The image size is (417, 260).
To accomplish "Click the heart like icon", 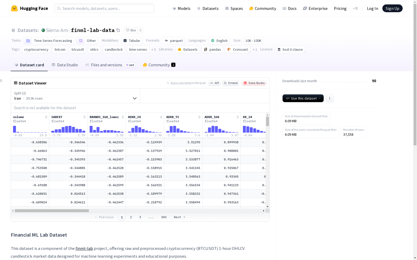I will pyautogui.click(x=127, y=30).
